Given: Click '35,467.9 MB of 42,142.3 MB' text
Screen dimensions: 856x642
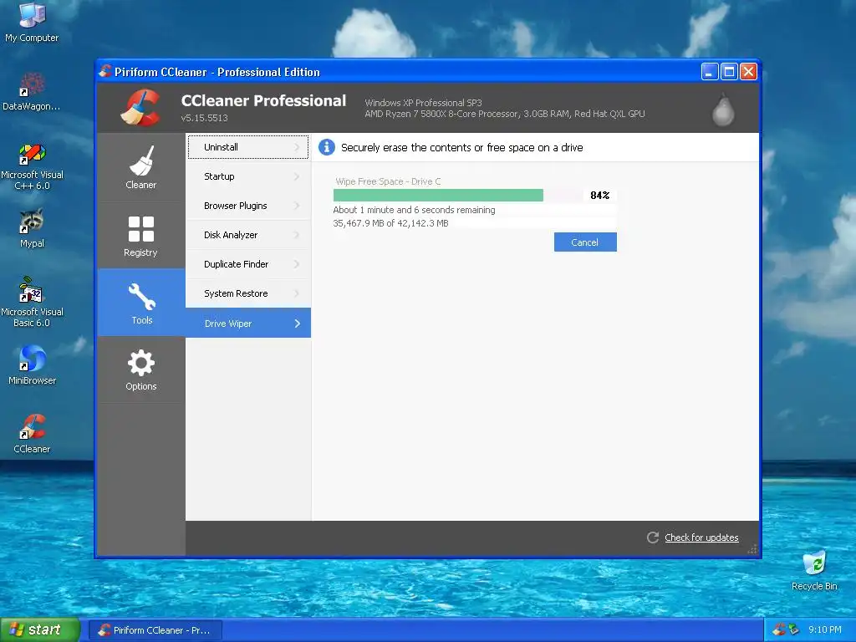Looking at the screenshot, I should click(x=390, y=223).
